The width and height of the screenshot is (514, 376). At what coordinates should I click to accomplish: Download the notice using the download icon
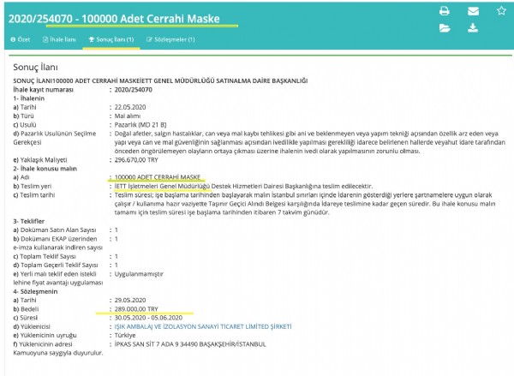tap(473, 28)
